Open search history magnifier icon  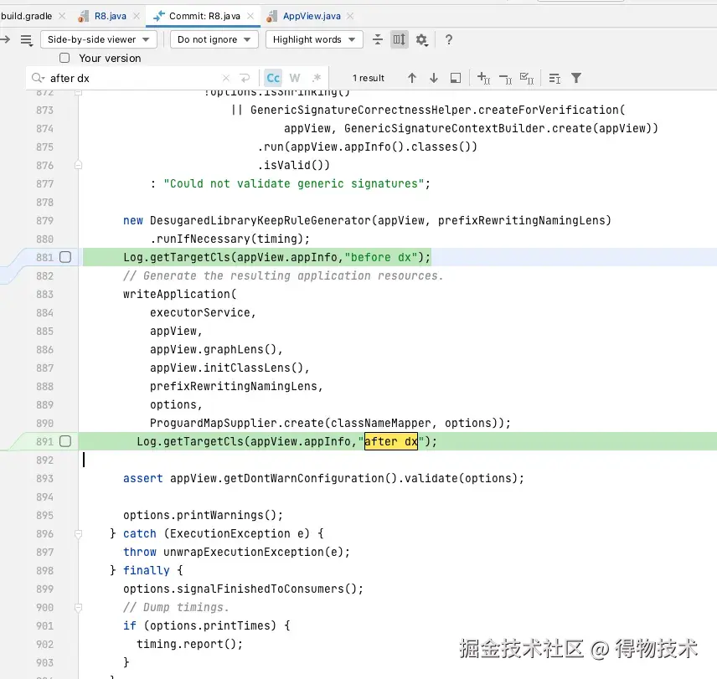pyautogui.click(x=38, y=78)
